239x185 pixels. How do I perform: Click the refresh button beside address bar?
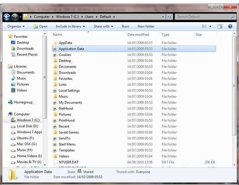(169, 17)
